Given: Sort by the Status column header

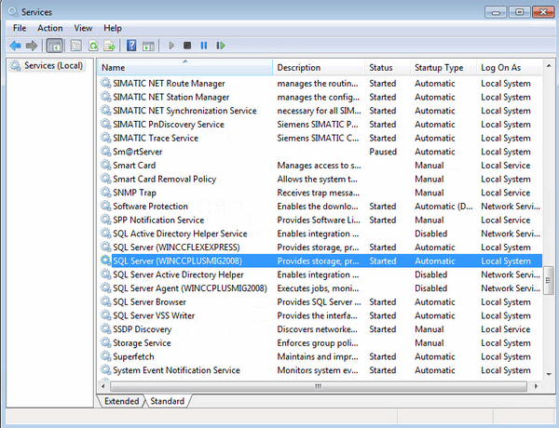Looking at the screenshot, I should tap(388, 67).
